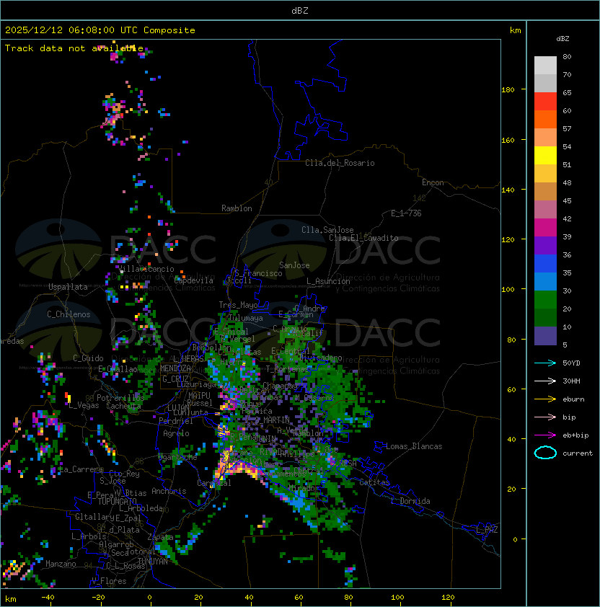Pick the bright yellow swatch in dBZ scale

(x=545, y=156)
